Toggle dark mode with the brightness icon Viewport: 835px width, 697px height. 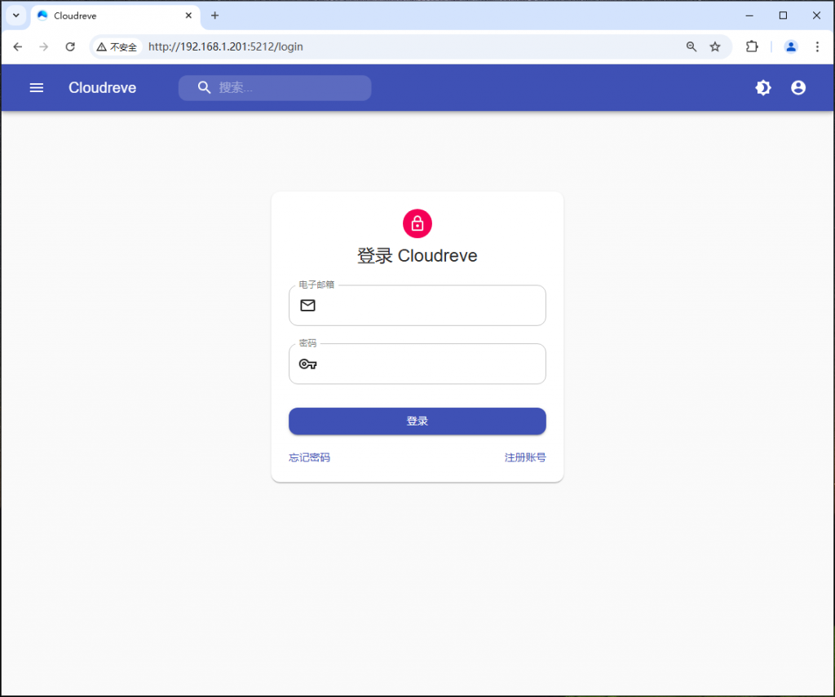(763, 88)
